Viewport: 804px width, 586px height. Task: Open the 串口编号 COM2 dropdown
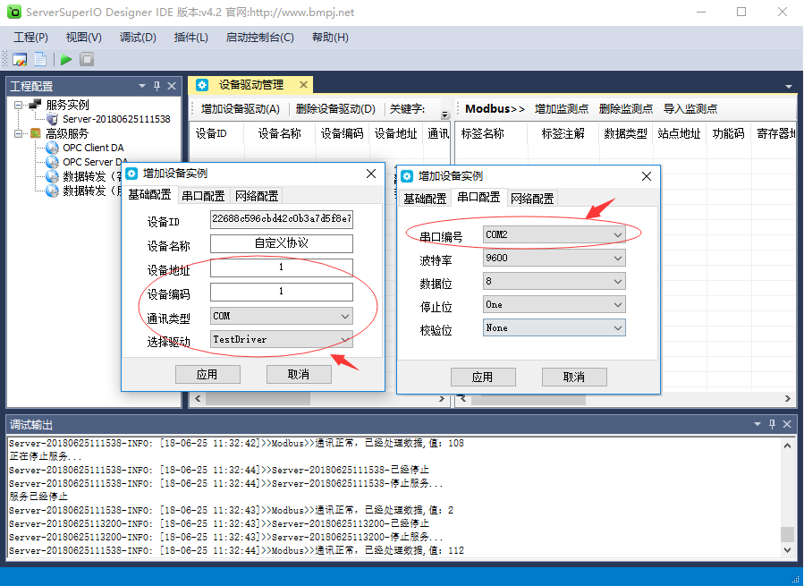(554, 234)
